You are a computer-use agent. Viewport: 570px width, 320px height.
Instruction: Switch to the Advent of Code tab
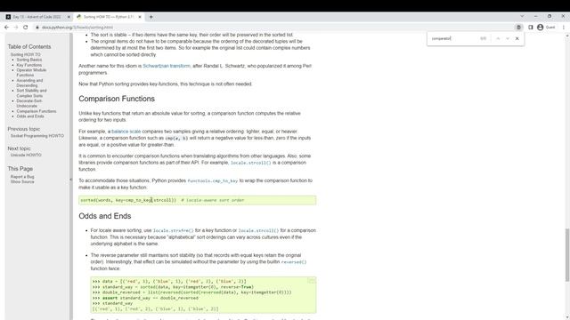click(37, 17)
